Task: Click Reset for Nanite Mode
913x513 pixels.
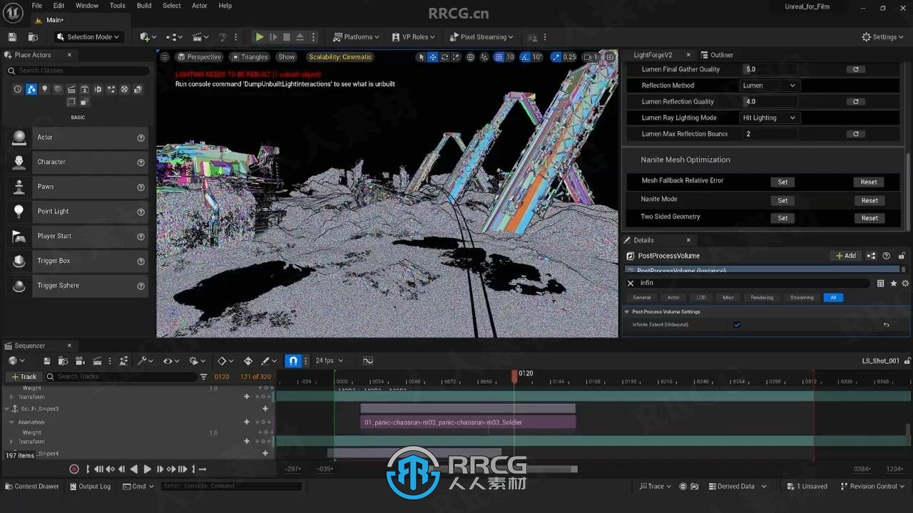Action: point(869,201)
